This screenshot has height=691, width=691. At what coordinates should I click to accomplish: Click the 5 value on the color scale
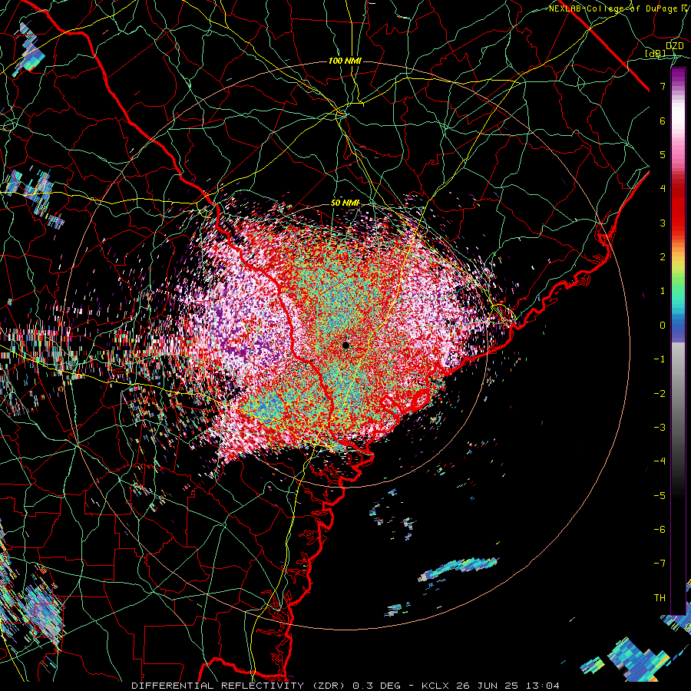click(663, 154)
